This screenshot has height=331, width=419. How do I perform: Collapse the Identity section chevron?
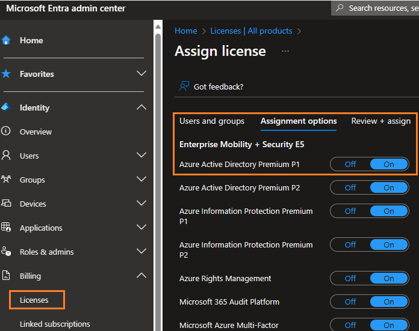(x=141, y=107)
